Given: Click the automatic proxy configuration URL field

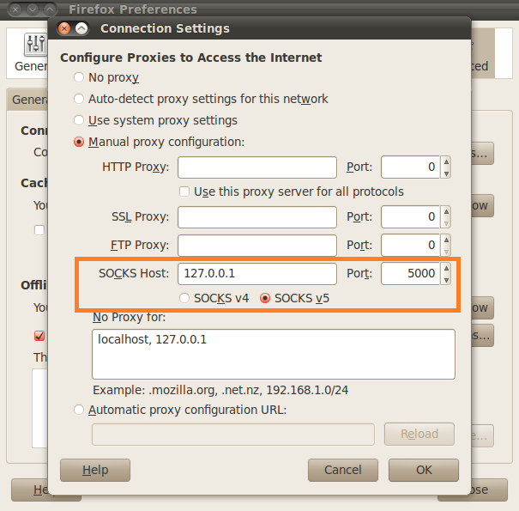Looking at the screenshot, I should 233,435.
